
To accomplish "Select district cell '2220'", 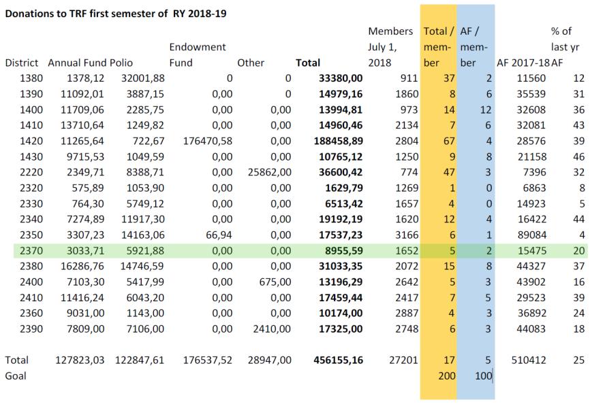I will point(31,172).
